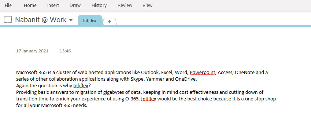Click the word OneDrive in the note
Screen dimensions: 311x140
[186, 79]
